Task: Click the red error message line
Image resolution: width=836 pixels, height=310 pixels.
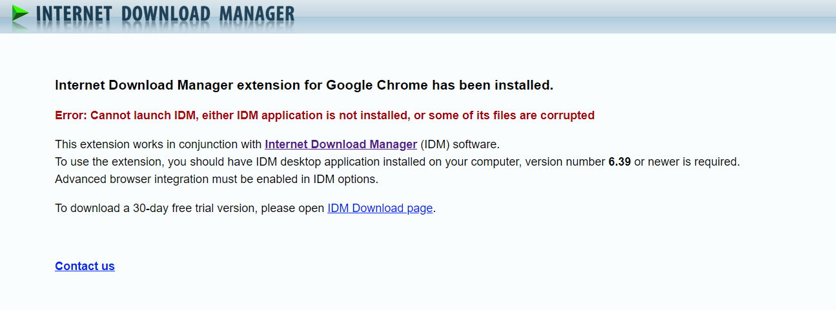Action: click(324, 115)
